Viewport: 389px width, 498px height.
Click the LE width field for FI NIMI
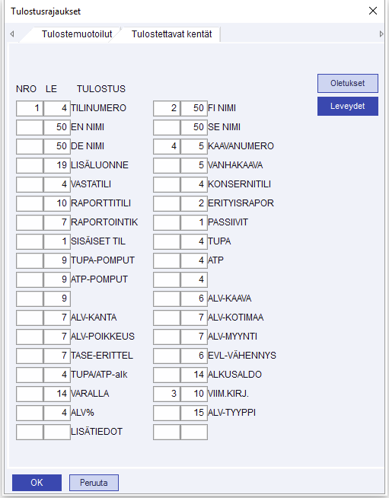pos(193,108)
